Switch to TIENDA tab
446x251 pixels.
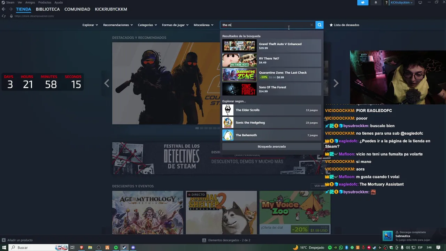(x=23, y=9)
